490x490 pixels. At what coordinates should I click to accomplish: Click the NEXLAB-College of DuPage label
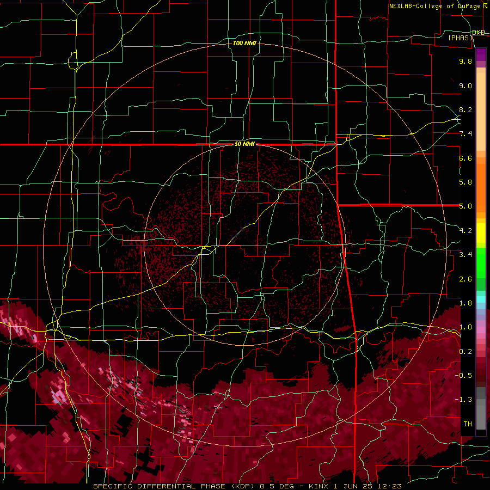coord(434,6)
